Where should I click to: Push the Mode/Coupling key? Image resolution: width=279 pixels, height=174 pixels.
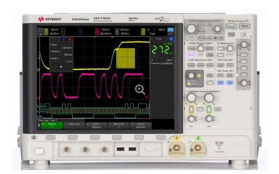click(210, 55)
